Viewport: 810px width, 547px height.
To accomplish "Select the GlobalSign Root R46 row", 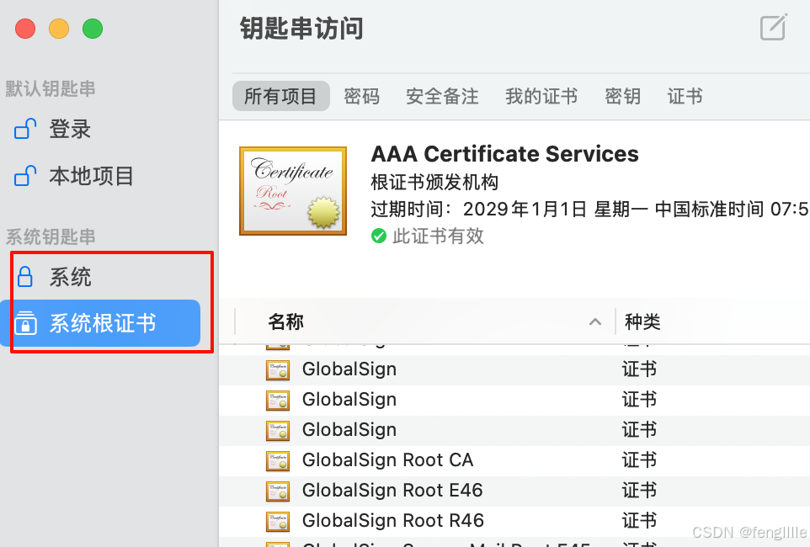I will 514,521.
